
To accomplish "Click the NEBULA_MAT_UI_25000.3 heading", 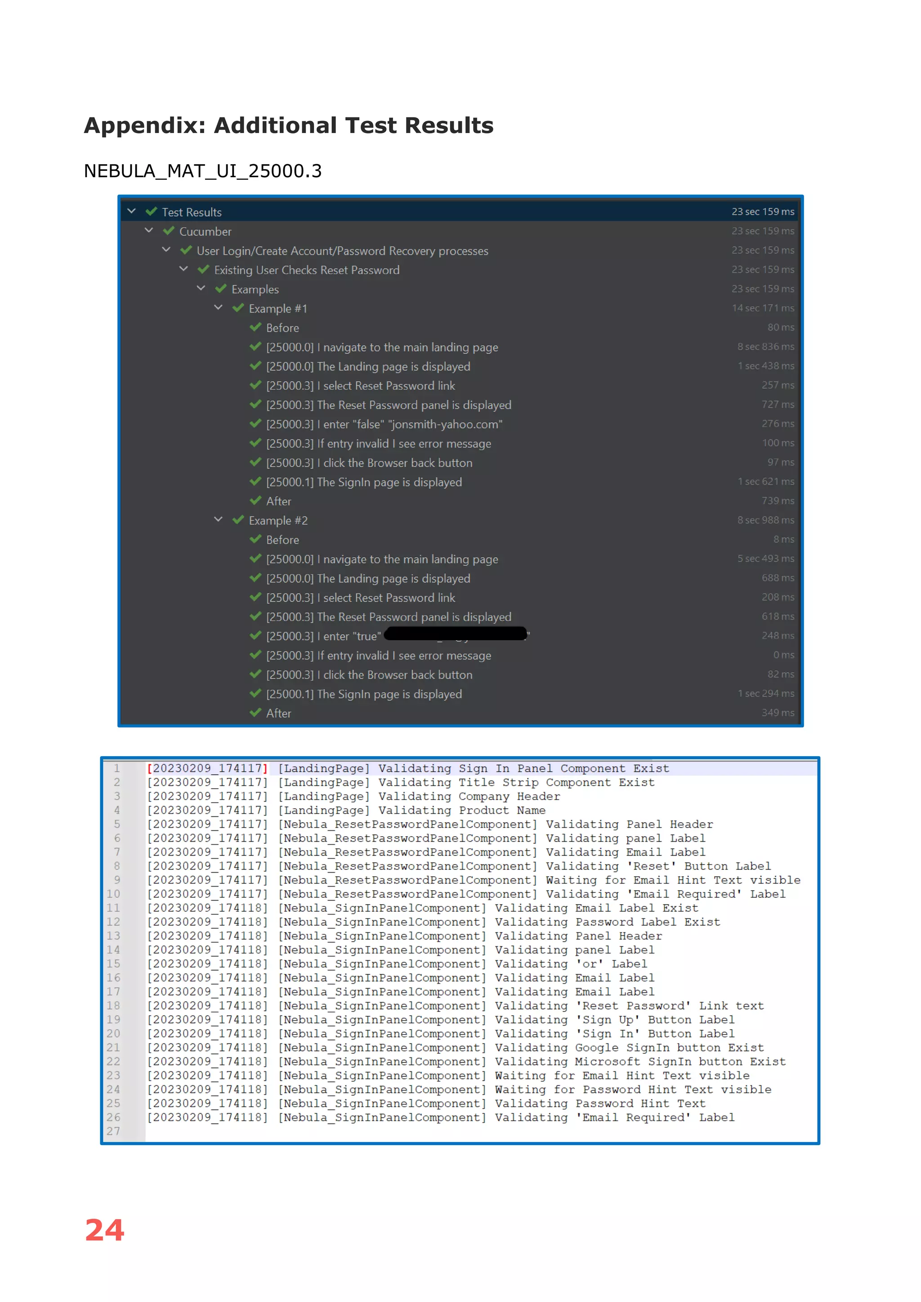I will point(202,171).
